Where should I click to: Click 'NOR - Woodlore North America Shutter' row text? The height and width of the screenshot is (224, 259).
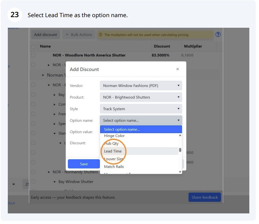[x=89, y=55]
